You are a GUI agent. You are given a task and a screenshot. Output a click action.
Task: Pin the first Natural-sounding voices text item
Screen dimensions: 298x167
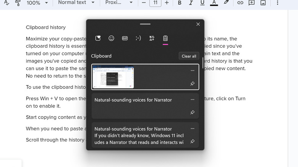tap(192, 112)
